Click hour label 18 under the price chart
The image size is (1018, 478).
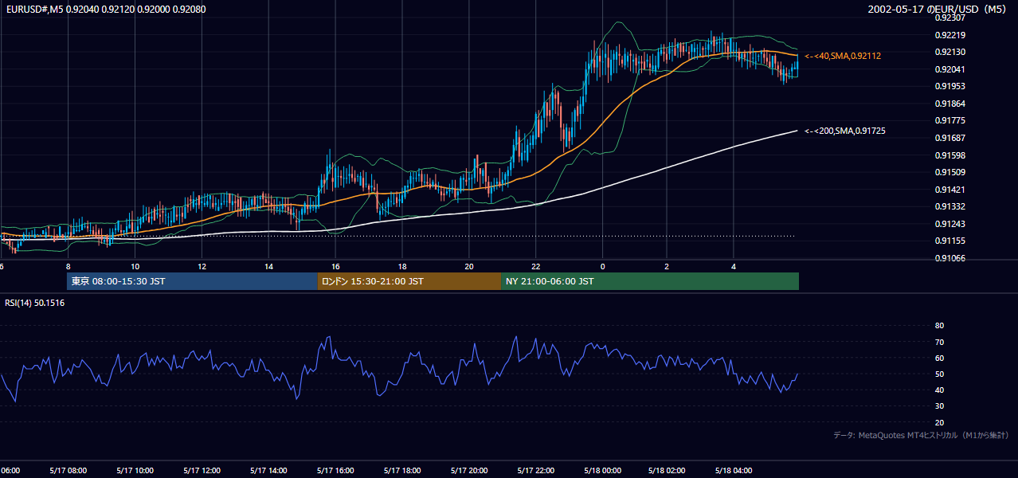[403, 267]
